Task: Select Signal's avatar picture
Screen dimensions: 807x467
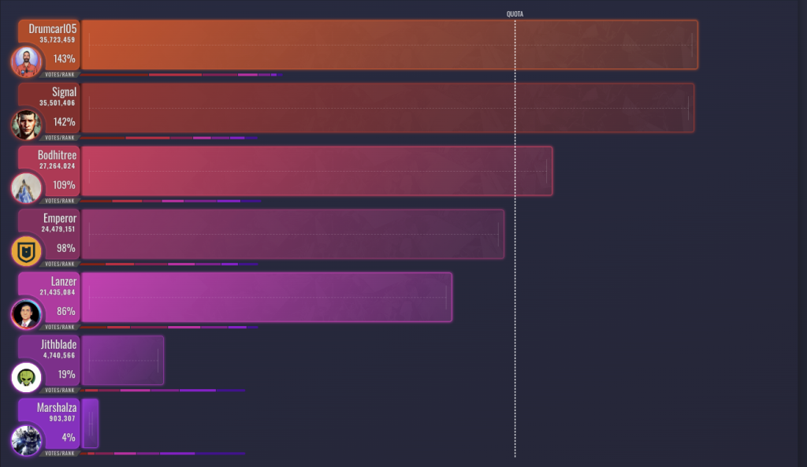Action: (27, 125)
